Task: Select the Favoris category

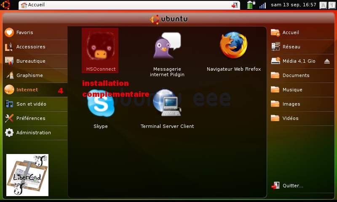Action: [35, 32]
